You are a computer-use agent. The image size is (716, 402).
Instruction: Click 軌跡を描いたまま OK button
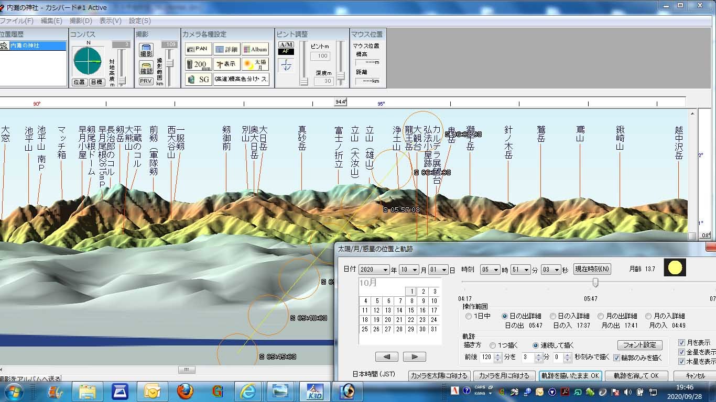pyautogui.click(x=570, y=376)
